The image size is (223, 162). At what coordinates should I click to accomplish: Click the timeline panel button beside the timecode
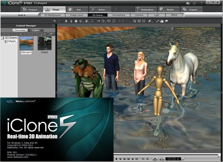point(155,159)
